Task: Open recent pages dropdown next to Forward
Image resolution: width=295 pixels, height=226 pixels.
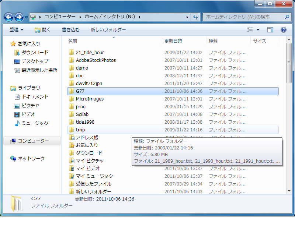Action: 27,17
